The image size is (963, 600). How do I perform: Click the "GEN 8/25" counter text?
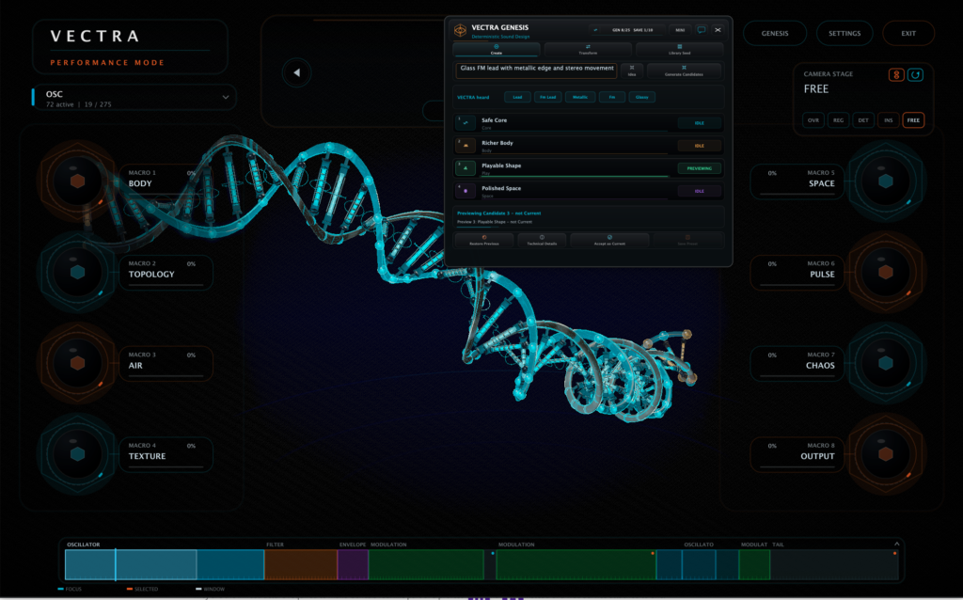point(621,29)
